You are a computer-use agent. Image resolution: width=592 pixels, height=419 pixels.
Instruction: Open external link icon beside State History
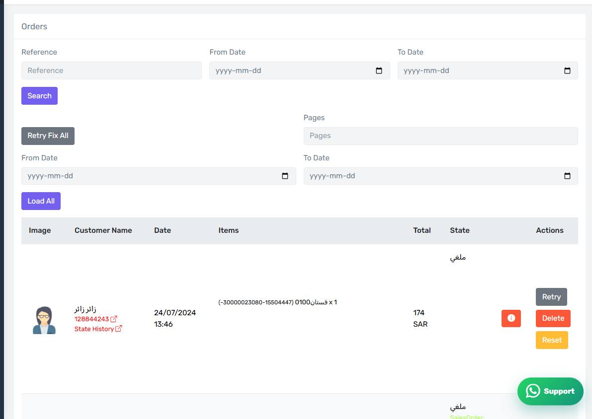tap(119, 329)
